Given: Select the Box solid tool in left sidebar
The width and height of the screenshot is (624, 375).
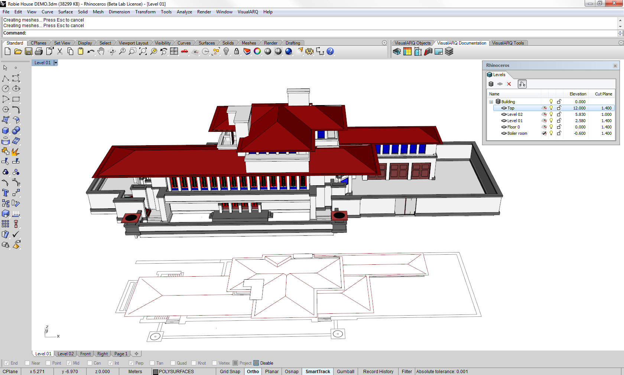Looking at the screenshot, I should click(6, 130).
